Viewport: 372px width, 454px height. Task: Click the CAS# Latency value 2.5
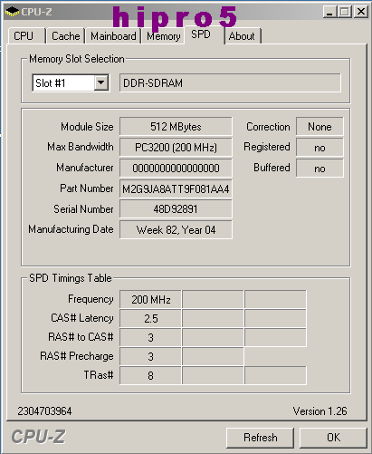(150, 318)
